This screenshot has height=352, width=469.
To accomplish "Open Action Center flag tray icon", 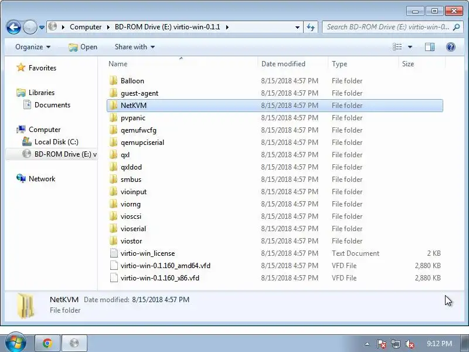I will (x=381, y=344).
